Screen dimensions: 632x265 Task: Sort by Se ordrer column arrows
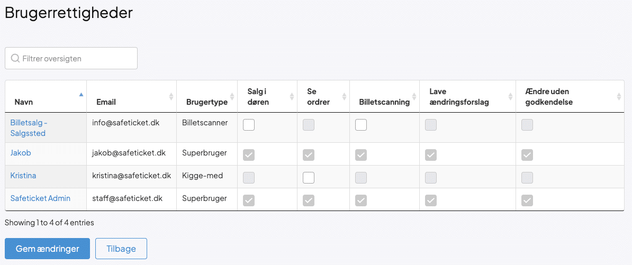point(345,97)
